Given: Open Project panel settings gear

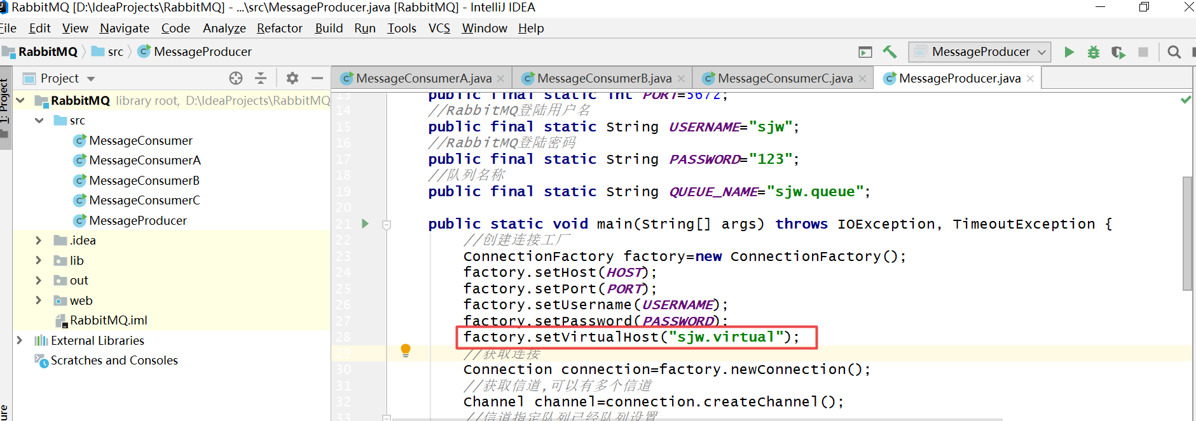Looking at the screenshot, I should point(292,78).
